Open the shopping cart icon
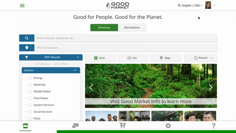This screenshot has width=236, height=133. coord(122,125)
